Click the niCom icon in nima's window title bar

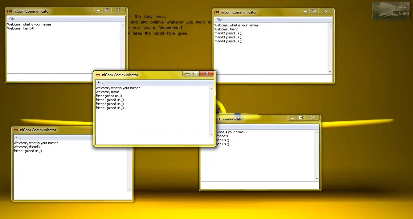[98, 75]
